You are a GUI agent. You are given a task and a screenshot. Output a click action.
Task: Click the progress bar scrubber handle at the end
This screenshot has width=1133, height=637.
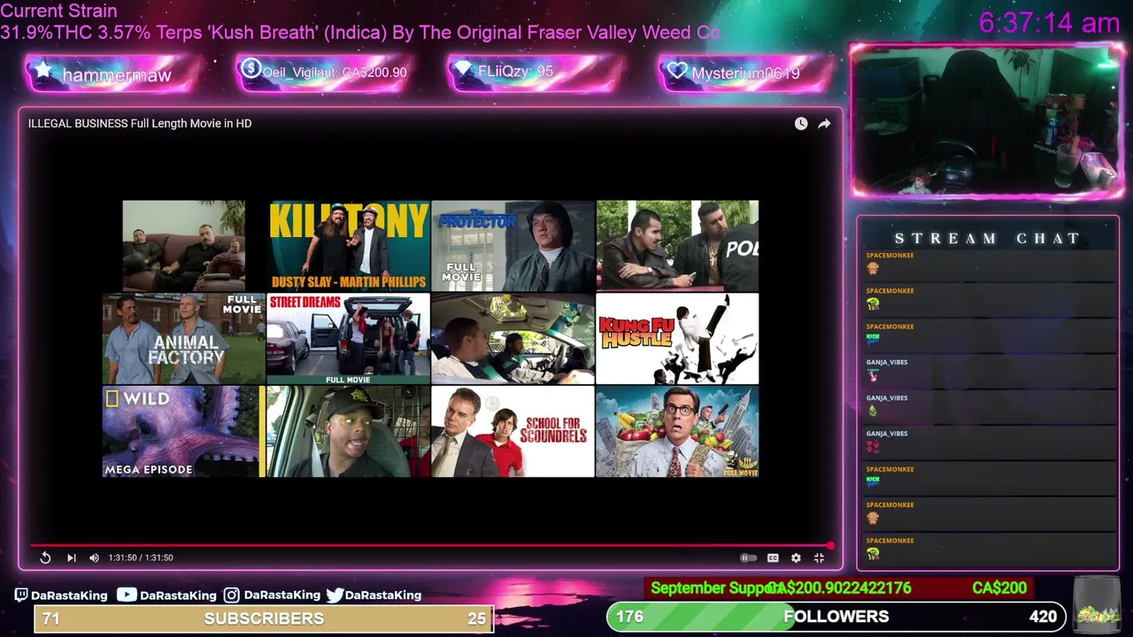pos(830,545)
